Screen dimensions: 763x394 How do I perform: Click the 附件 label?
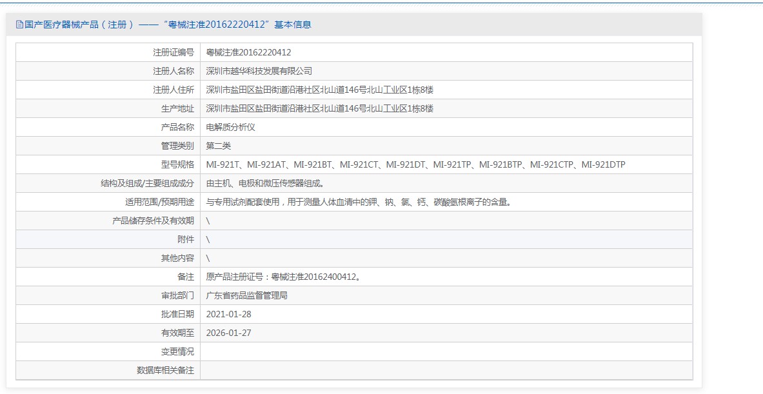[x=186, y=239]
